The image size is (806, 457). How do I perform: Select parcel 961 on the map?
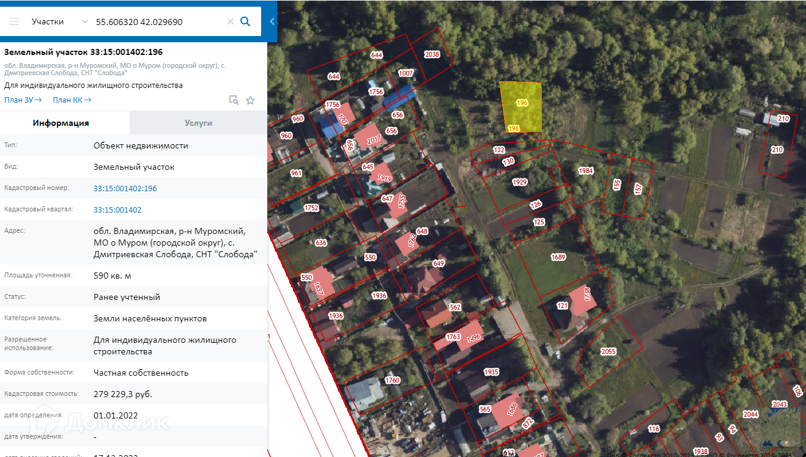pos(296,173)
